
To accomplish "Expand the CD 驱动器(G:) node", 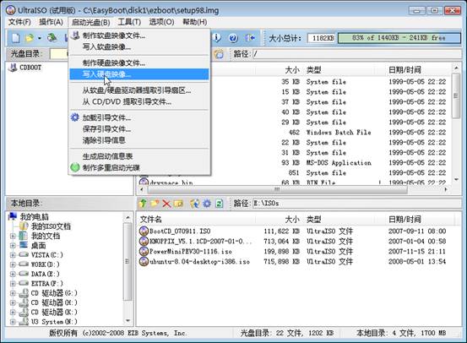I will pos(13,293).
